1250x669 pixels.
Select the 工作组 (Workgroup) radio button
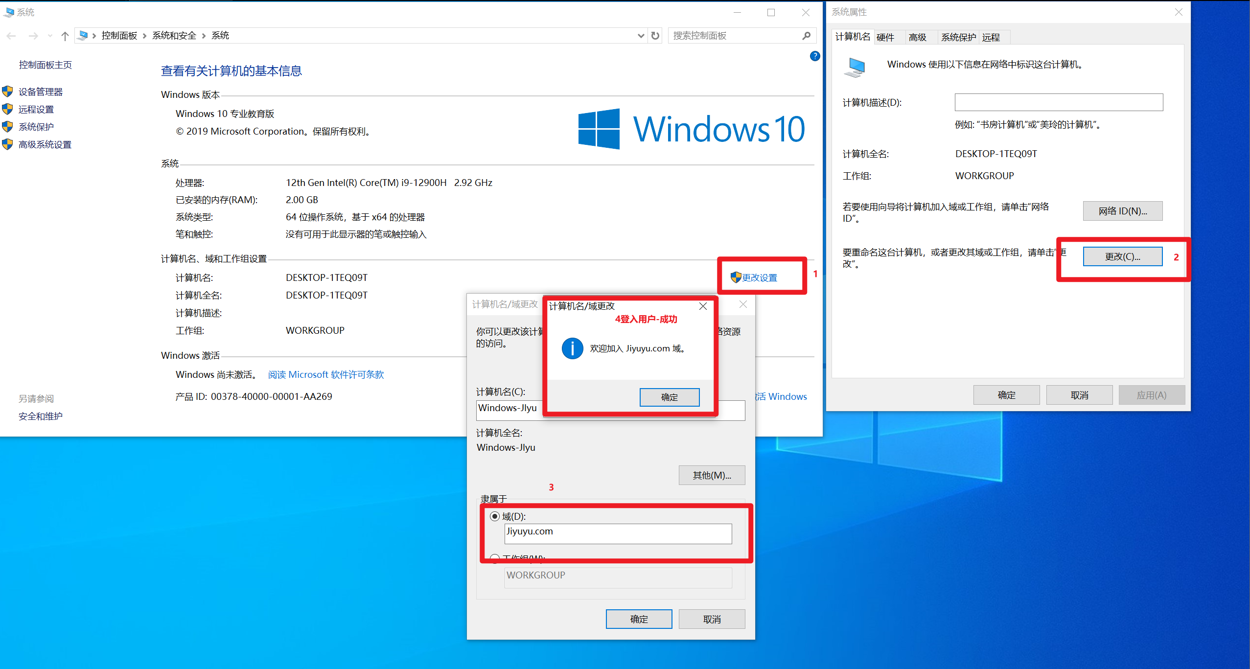[495, 558]
